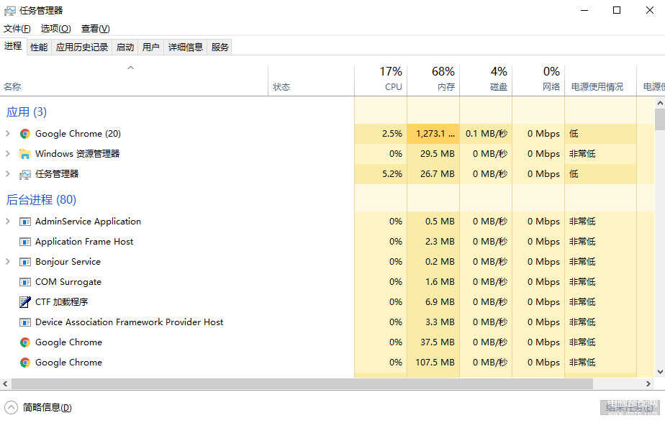This screenshot has width=665, height=423.
Task: Collapse to 简略信息 using the arrow icon
Action: point(11,408)
